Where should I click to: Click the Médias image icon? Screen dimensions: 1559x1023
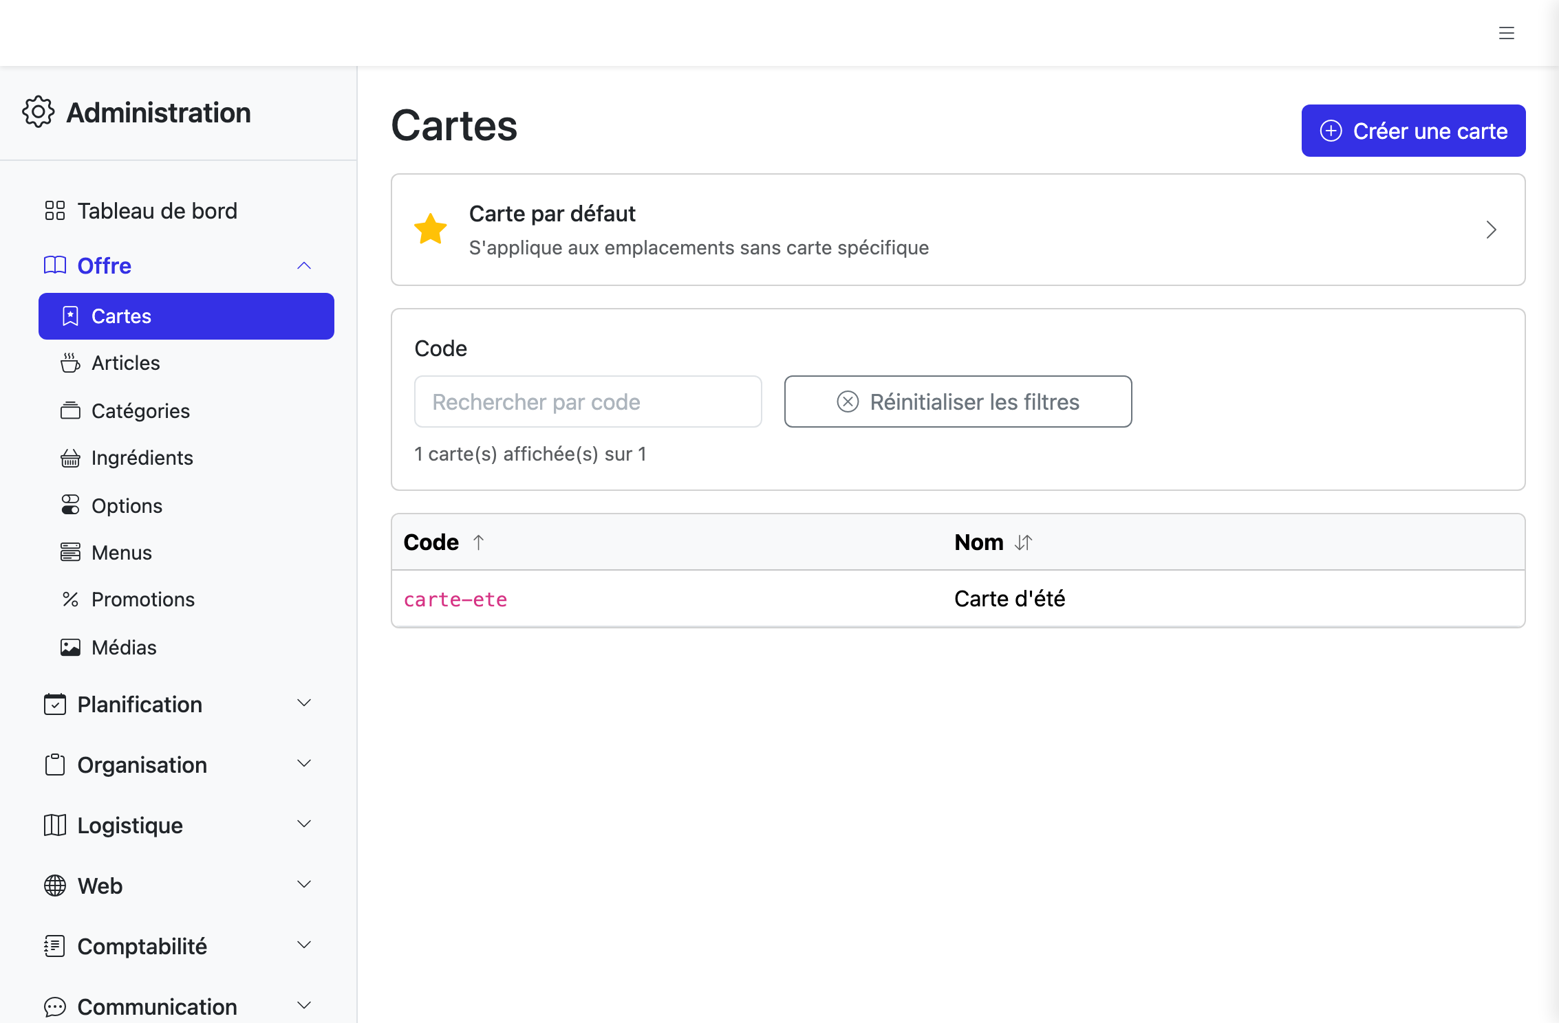pos(70,648)
